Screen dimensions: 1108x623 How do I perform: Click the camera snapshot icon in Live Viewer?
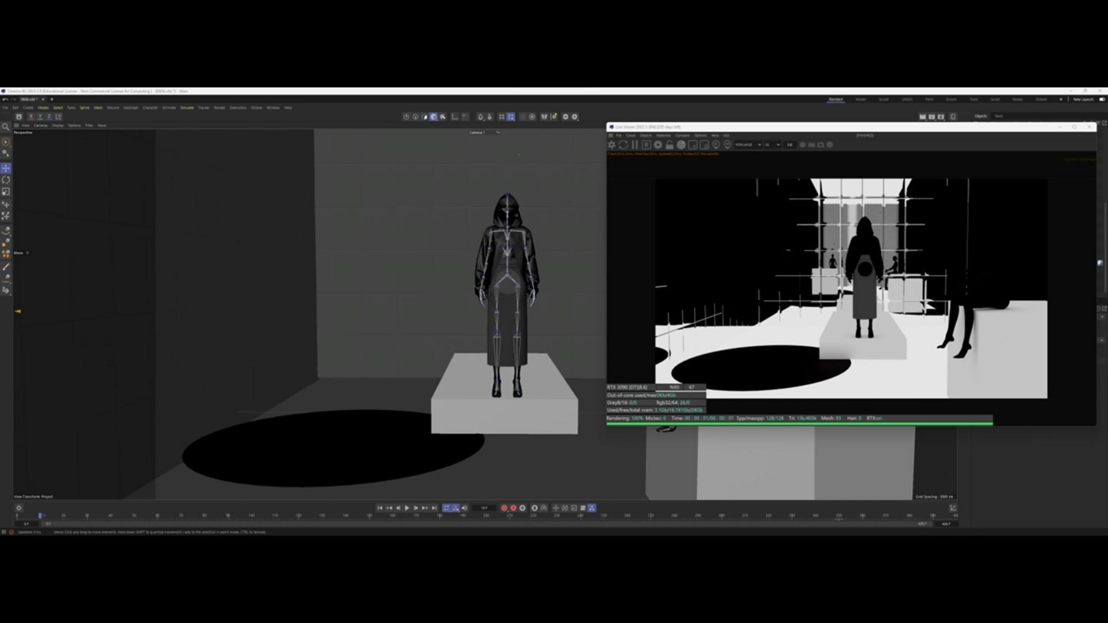(x=821, y=145)
